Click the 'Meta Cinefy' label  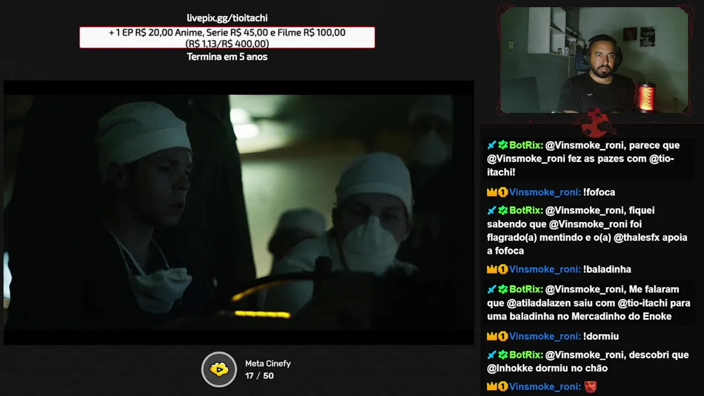point(268,364)
